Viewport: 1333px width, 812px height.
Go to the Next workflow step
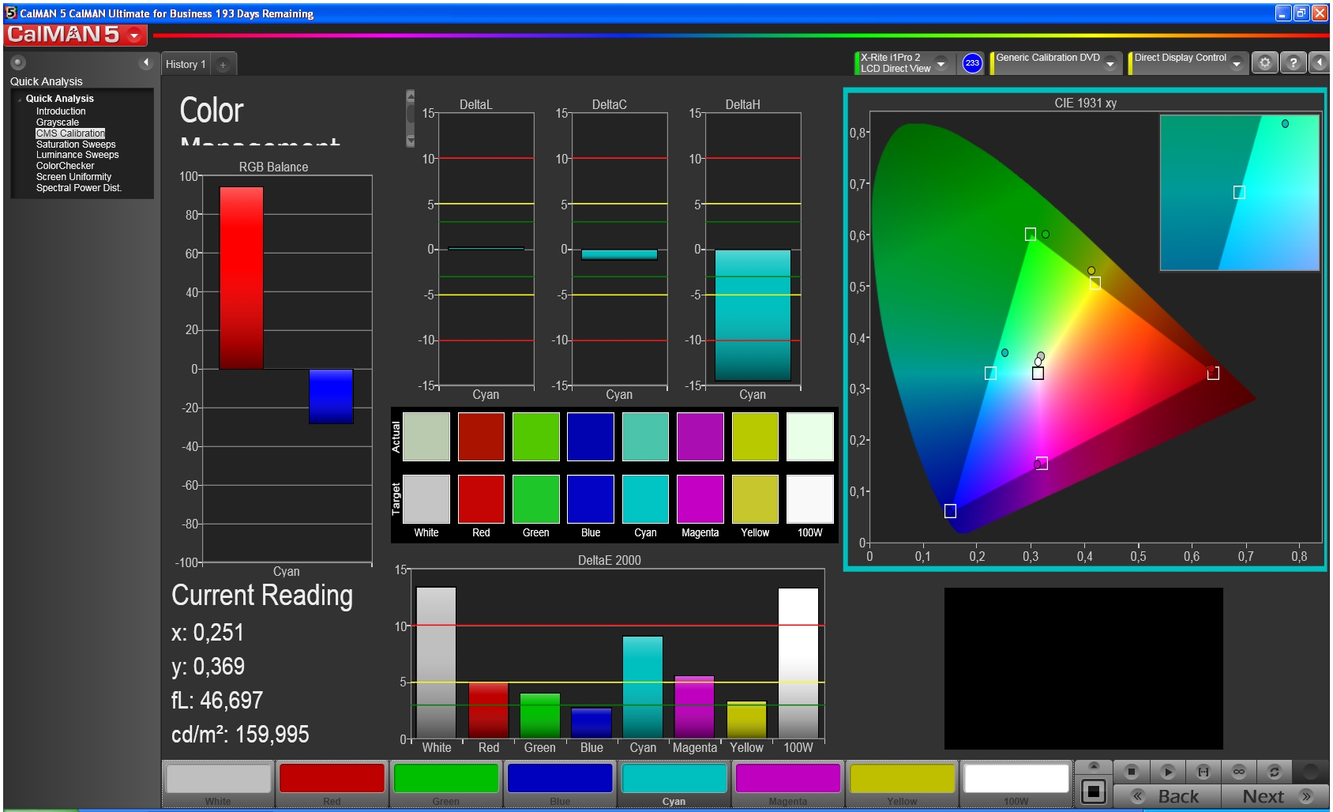1275,796
